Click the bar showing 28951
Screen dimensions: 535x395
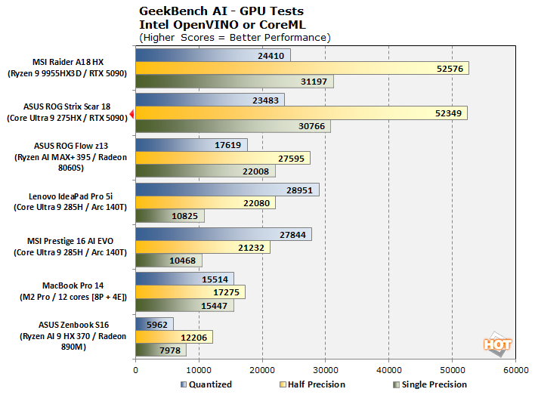tap(227, 190)
